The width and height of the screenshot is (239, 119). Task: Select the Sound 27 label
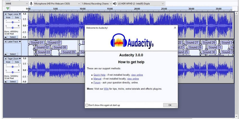tap(192, 43)
